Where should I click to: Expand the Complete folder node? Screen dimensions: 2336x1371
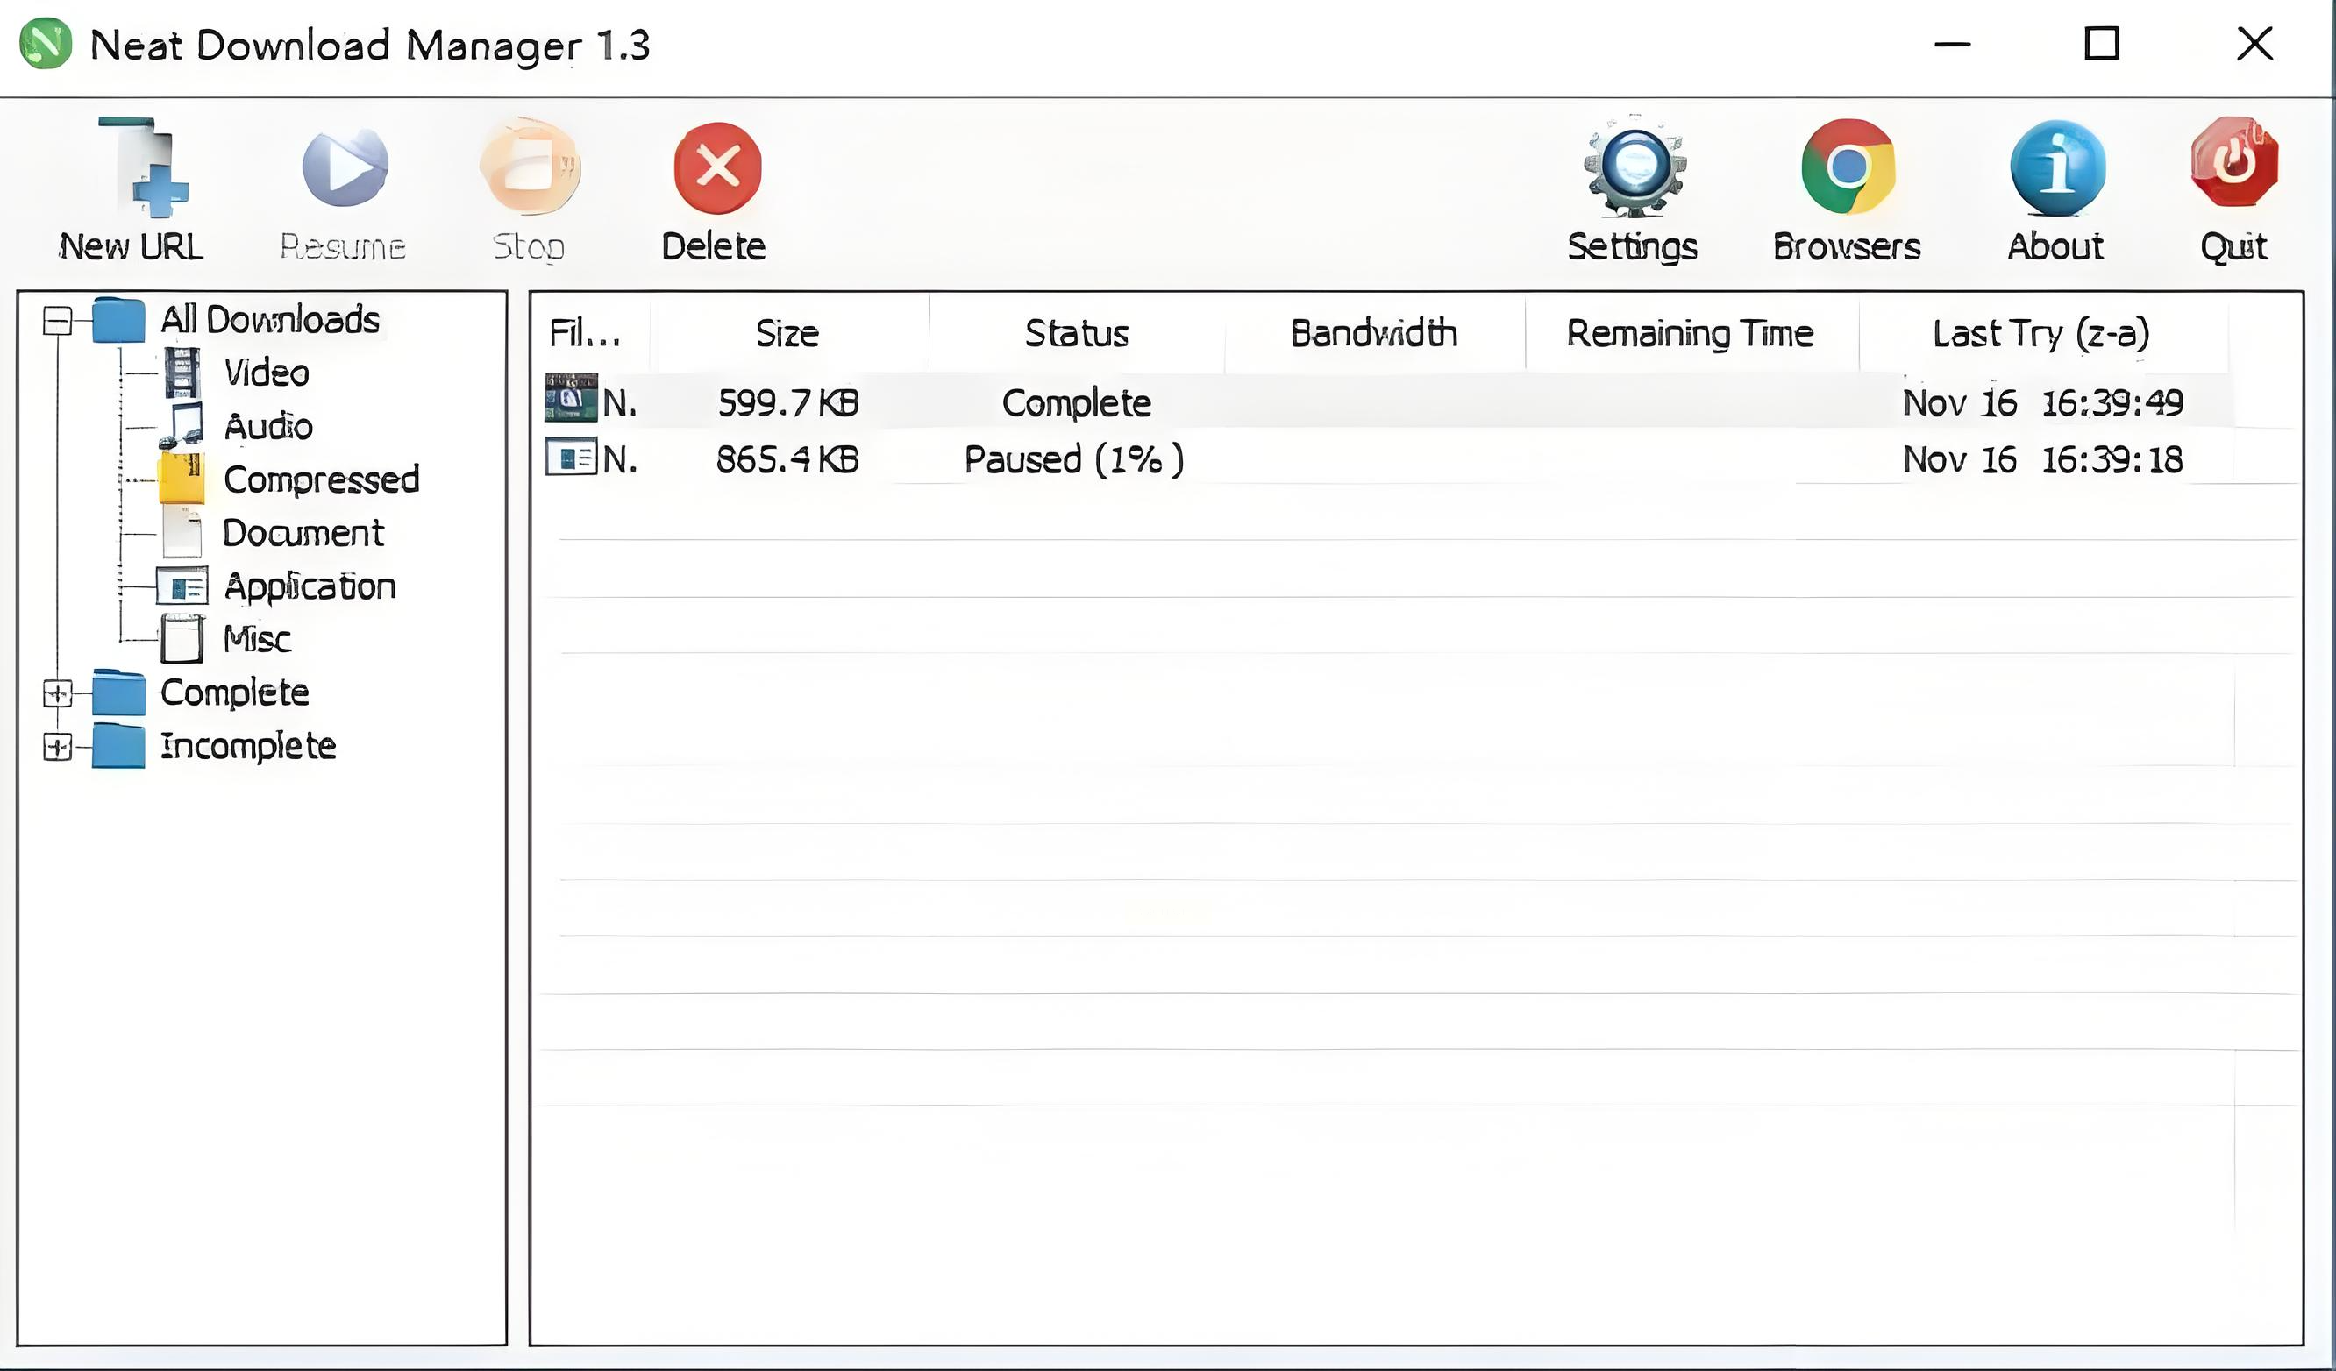click(x=58, y=693)
